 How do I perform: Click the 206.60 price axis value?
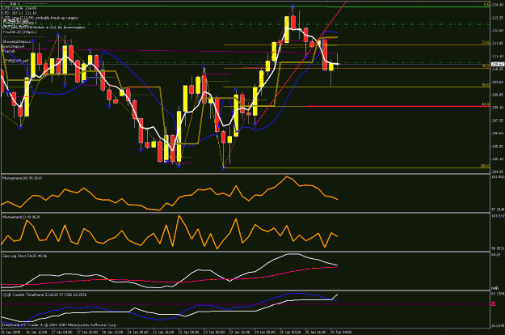click(498, 134)
